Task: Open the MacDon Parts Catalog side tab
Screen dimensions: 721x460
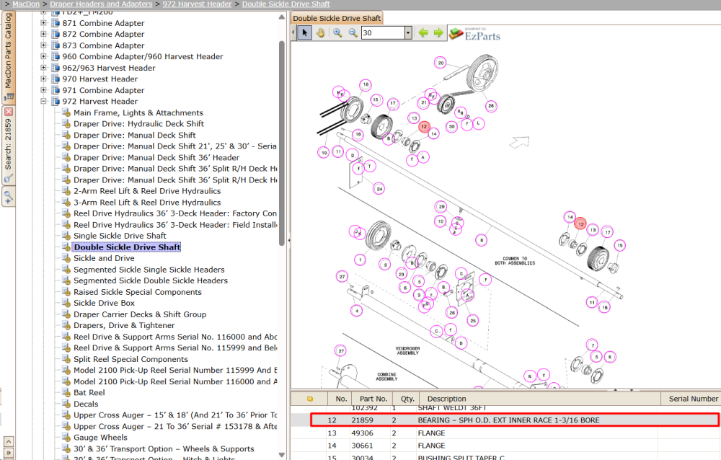Action: (x=8, y=56)
